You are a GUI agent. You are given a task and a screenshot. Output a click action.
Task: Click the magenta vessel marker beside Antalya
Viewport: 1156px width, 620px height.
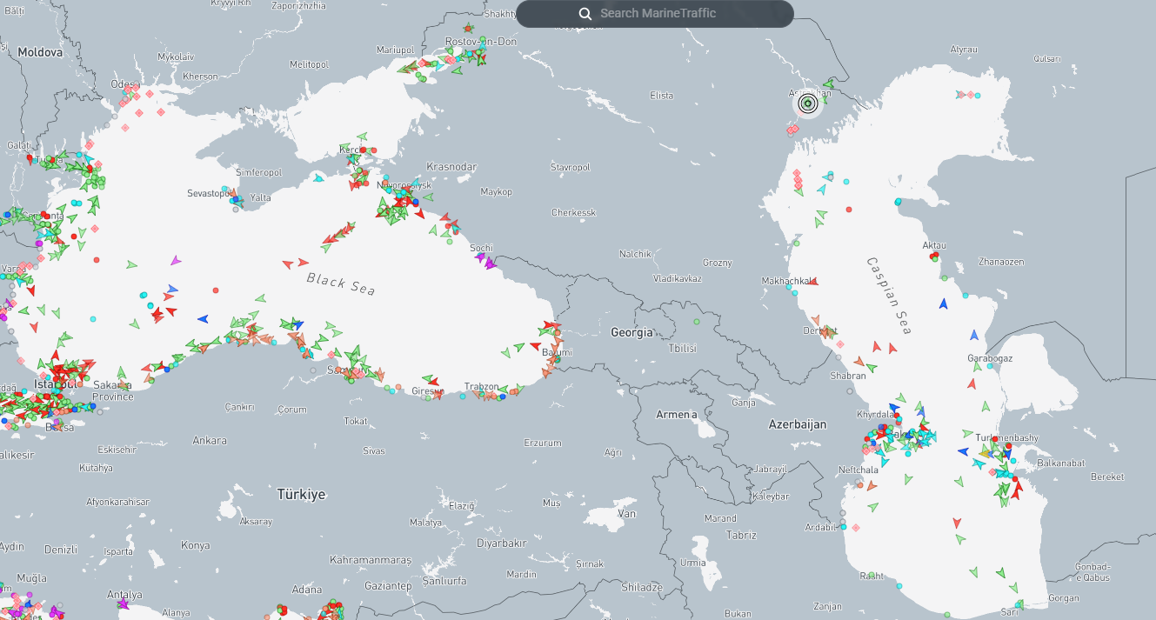click(123, 603)
